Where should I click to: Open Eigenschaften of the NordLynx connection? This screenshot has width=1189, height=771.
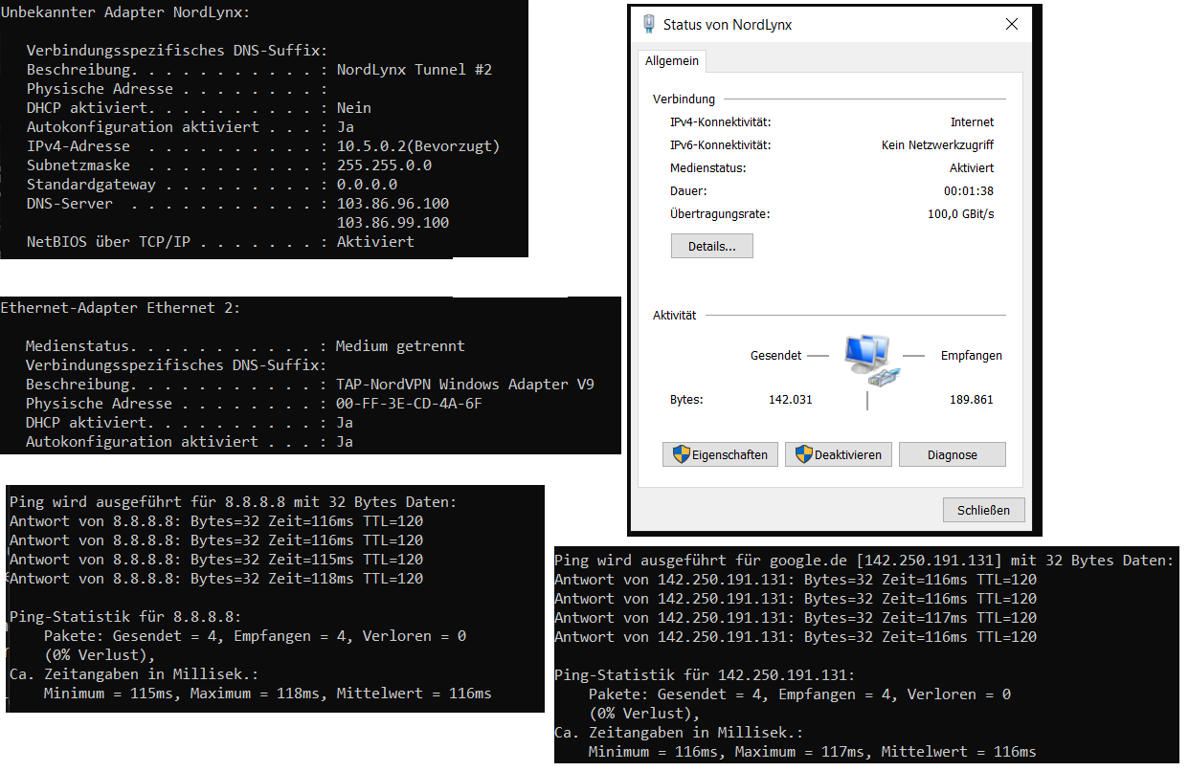tap(721, 454)
